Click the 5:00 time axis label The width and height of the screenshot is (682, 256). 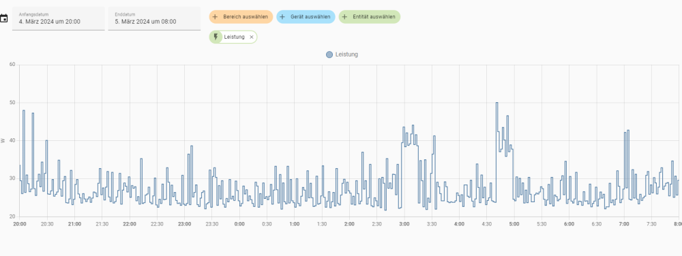coord(514,224)
